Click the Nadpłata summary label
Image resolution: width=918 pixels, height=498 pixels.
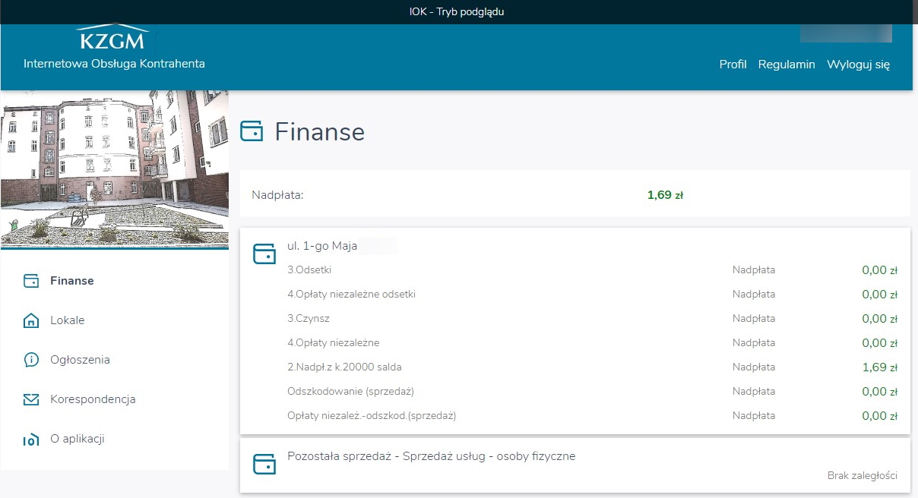277,195
